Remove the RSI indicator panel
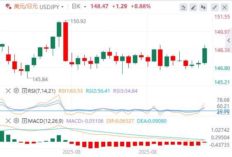Screen dimensions: 232x157 coord(8,91)
